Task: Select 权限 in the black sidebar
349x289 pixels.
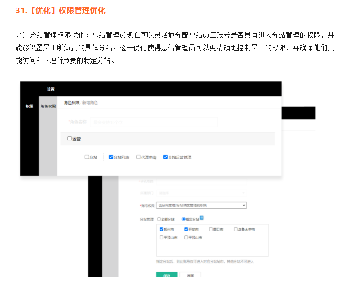Action: (29, 106)
